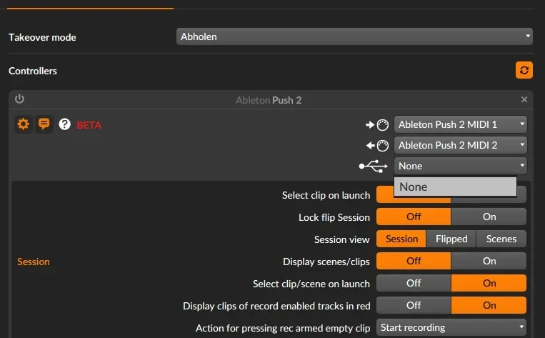The width and height of the screenshot is (545, 338).
Task: Toggle the Ableton Push 2 power icon
Action: (19, 99)
